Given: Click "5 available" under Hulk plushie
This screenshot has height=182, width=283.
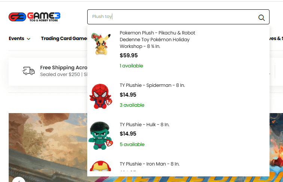Looking at the screenshot, I should (132, 145).
